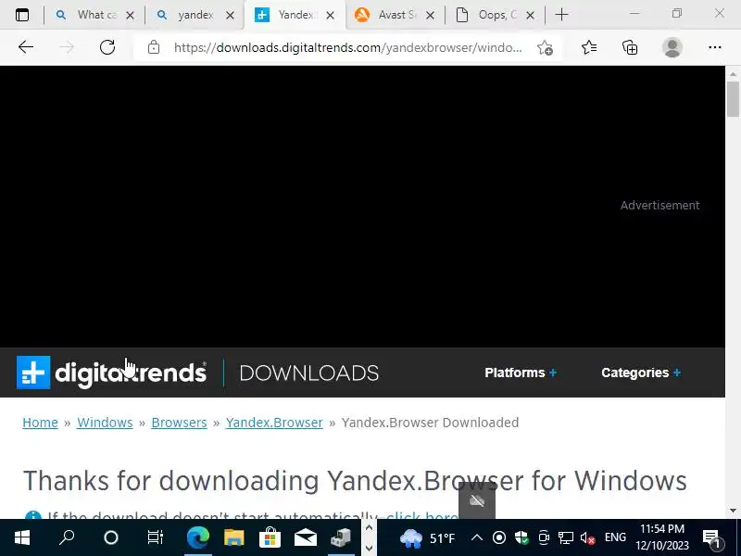Open Windows Security tray icon
Screen dimensions: 741x556
[x=521, y=537]
